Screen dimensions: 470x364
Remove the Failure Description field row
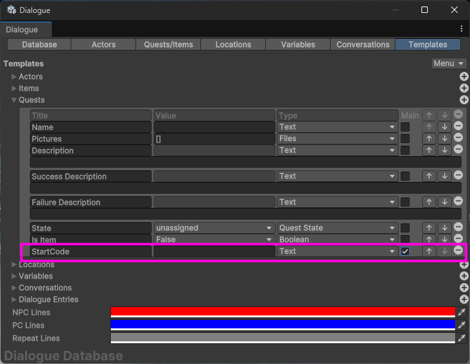458,201
